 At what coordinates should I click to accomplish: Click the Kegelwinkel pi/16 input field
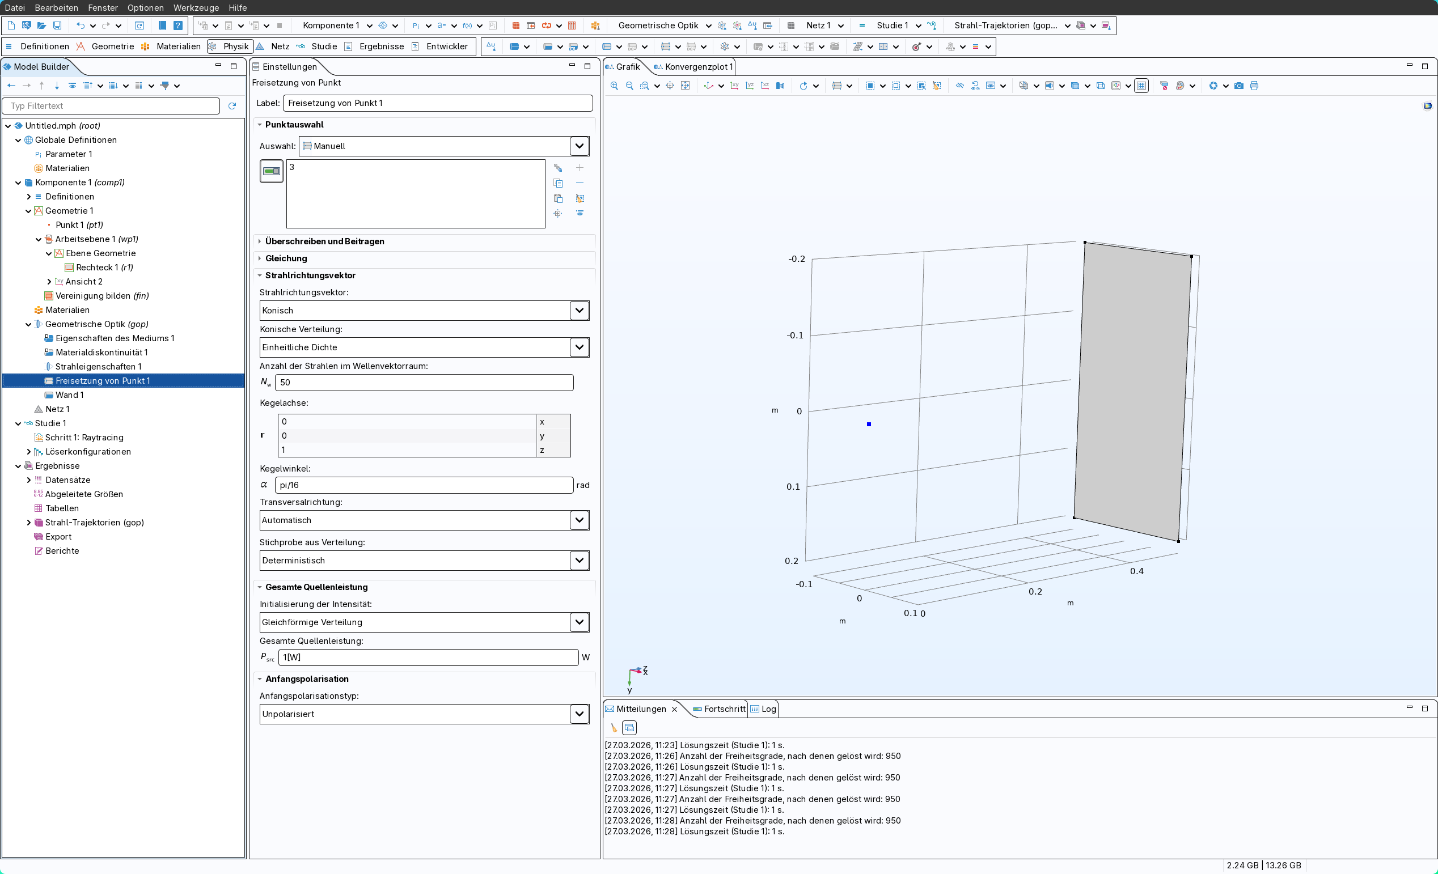pyautogui.click(x=424, y=485)
